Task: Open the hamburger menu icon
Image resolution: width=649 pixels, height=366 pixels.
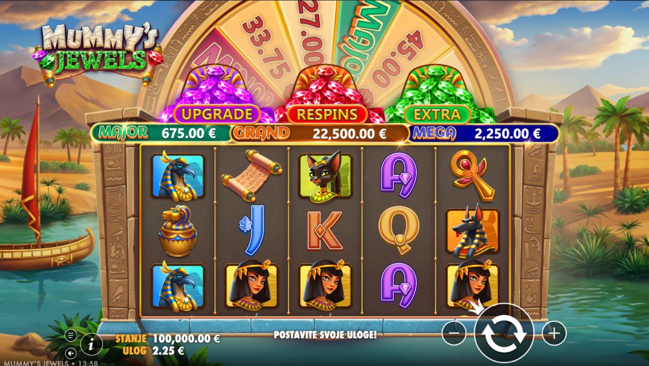Action: pos(71,335)
